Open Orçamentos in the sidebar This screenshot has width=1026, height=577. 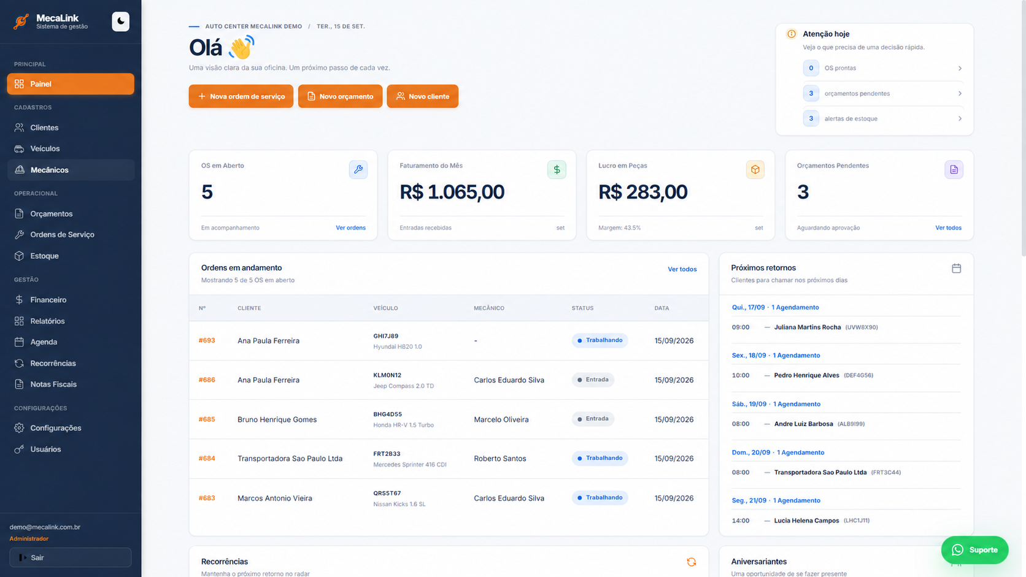(x=71, y=213)
